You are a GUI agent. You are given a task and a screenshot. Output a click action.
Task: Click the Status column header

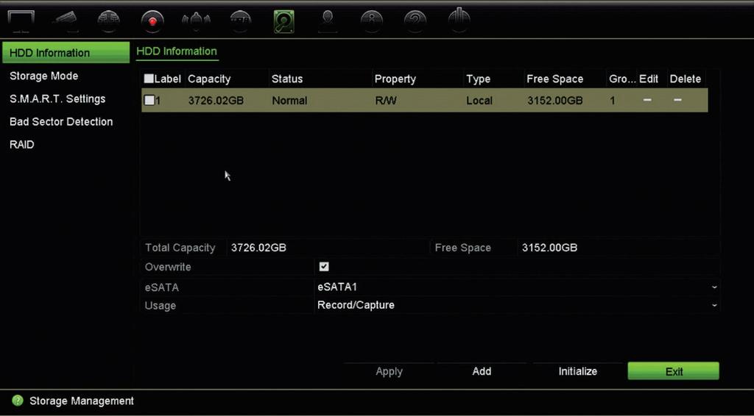[x=287, y=79]
